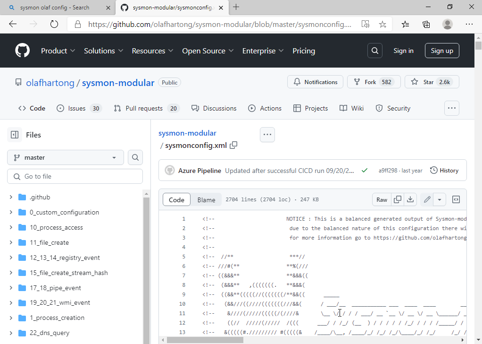Open more repository navigation options
Image resolution: width=482 pixels, height=344 pixels.
coord(451,108)
